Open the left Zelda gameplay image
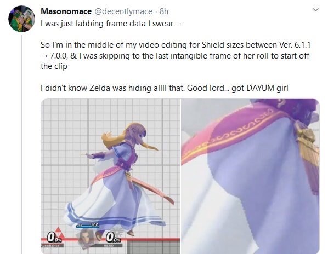The width and height of the screenshot is (328, 254). (x=110, y=176)
